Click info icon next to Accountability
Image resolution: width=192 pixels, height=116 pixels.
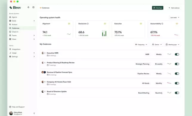(162, 24)
